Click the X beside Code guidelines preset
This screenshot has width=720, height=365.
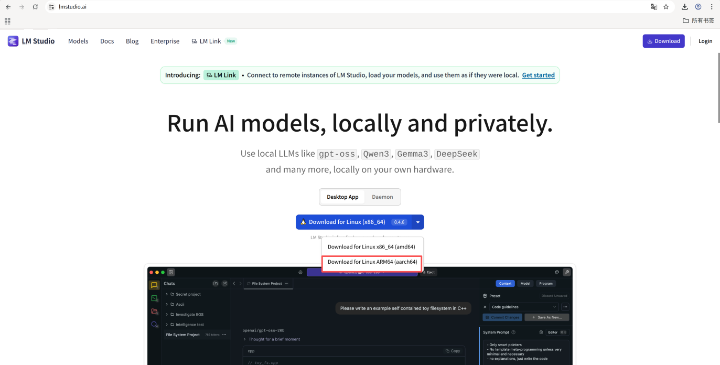click(x=485, y=307)
